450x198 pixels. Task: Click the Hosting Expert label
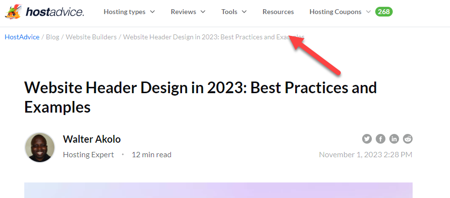pyautogui.click(x=88, y=155)
